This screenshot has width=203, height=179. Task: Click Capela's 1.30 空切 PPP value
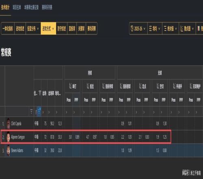(x=165, y=124)
